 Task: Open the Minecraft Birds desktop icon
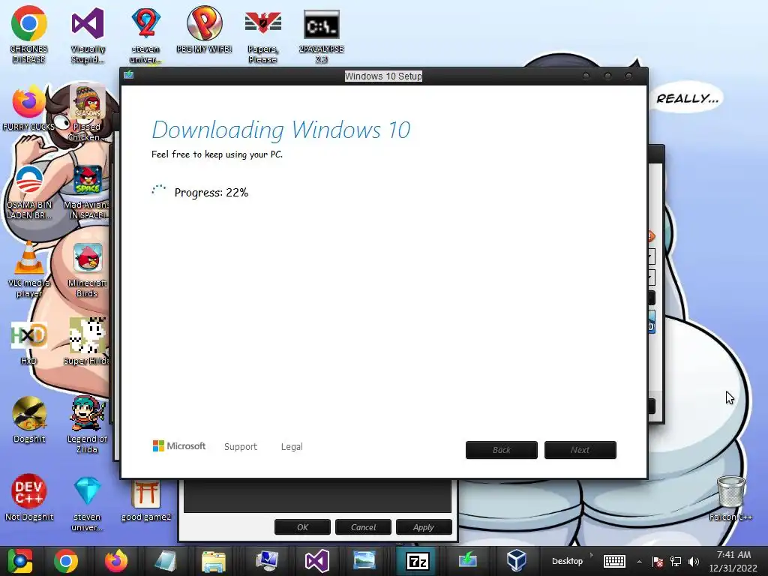click(x=87, y=269)
